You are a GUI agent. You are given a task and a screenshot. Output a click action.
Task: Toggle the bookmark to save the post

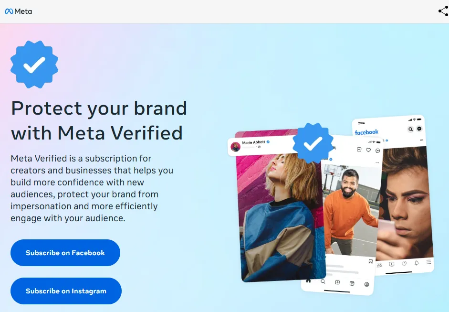point(370,261)
